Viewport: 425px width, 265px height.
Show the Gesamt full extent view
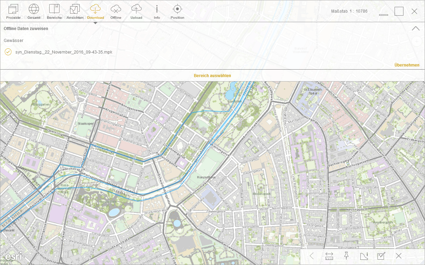[34, 12]
